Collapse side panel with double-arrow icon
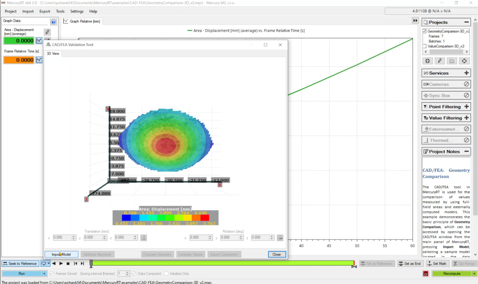 pos(415,21)
